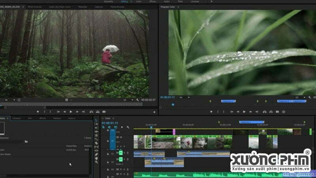Viewport: 316px width, 178px height.
Task: Select the Razor tool
Action: (96, 143)
